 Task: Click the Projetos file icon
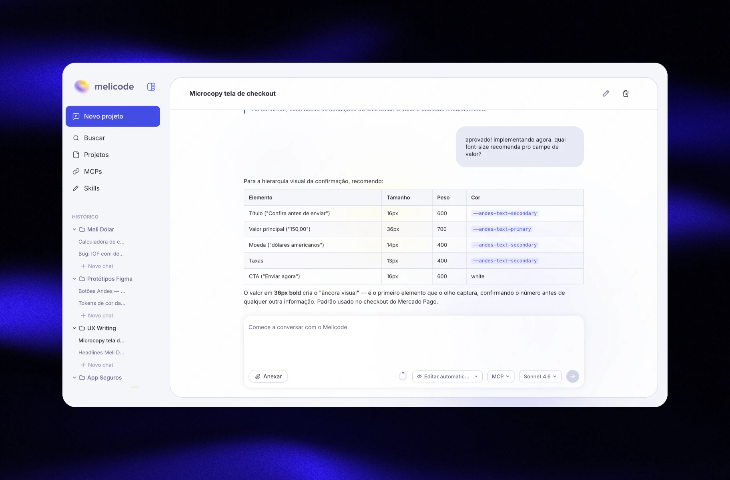click(76, 155)
